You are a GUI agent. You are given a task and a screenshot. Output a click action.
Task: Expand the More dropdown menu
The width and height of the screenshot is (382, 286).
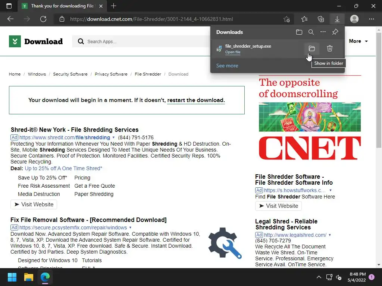358,41
